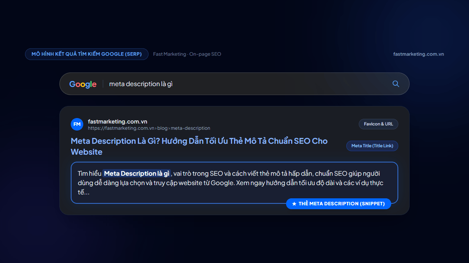This screenshot has height=263, width=469.
Task: Click the snippet line starting 'dùng dễ dàng lựa chọn'
Action: pyautogui.click(x=231, y=183)
